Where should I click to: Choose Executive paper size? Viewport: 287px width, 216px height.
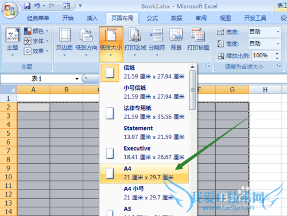coord(145,153)
